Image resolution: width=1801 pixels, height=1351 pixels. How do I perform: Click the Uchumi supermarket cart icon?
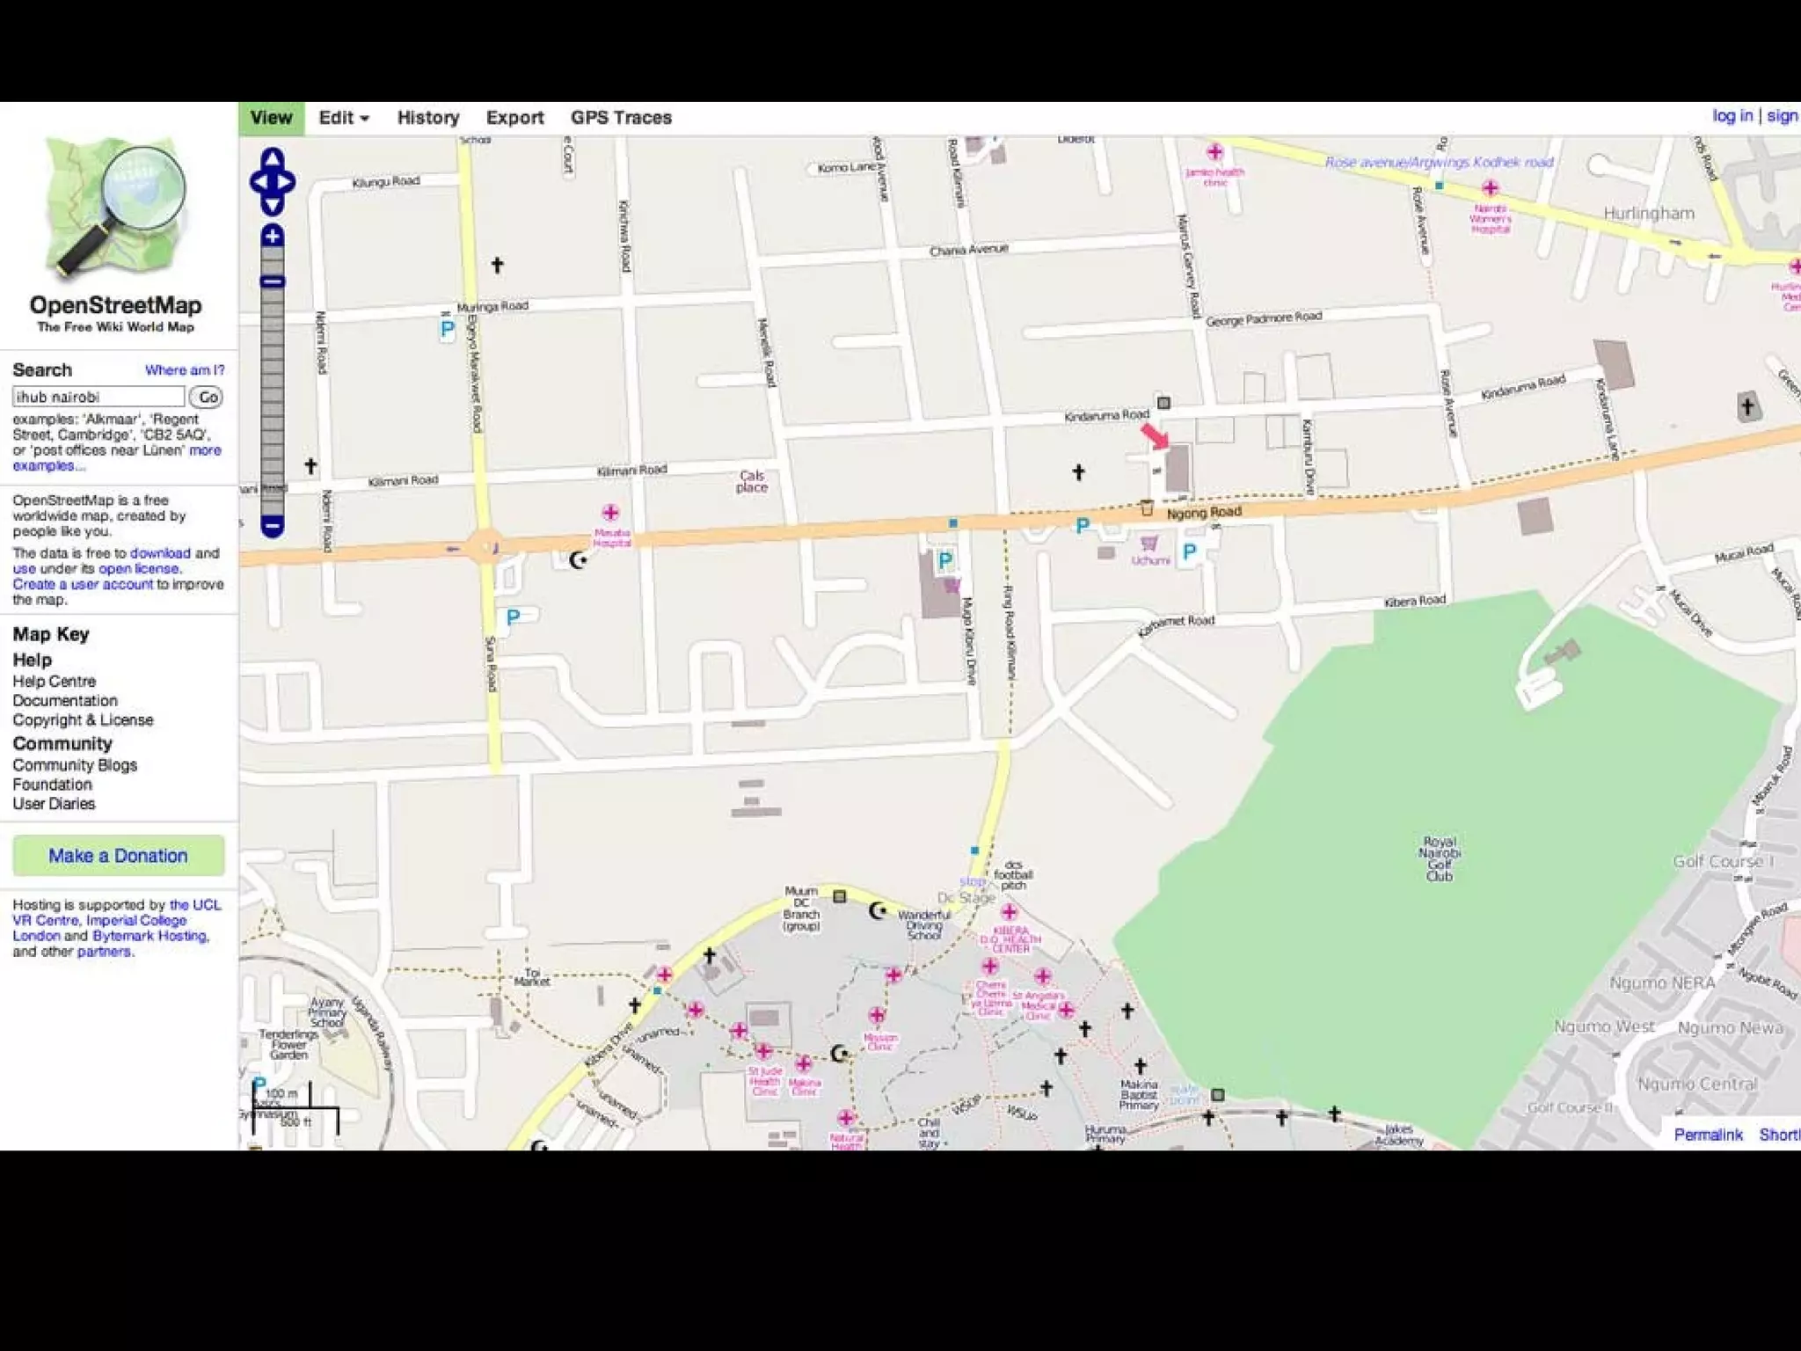click(x=1149, y=543)
